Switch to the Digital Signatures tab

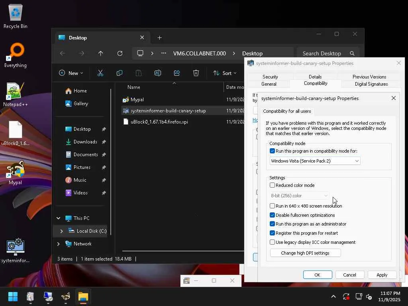pyautogui.click(x=371, y=84)
